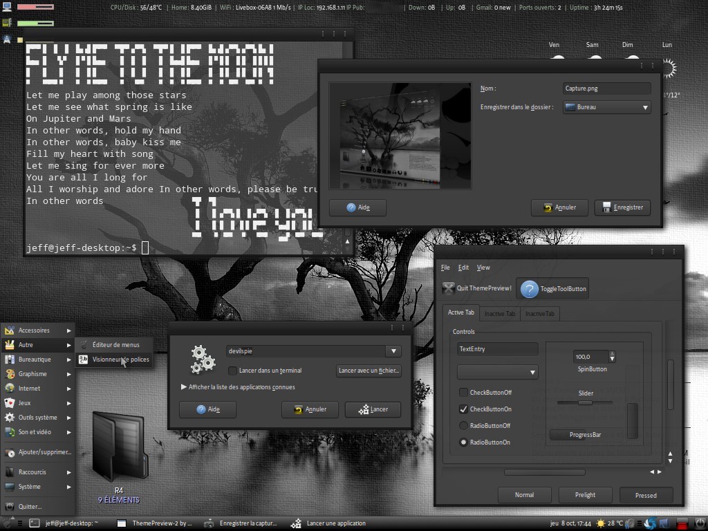
Task: Click the Pressed button
Action: pyautogui.click(x=646, y=495)
